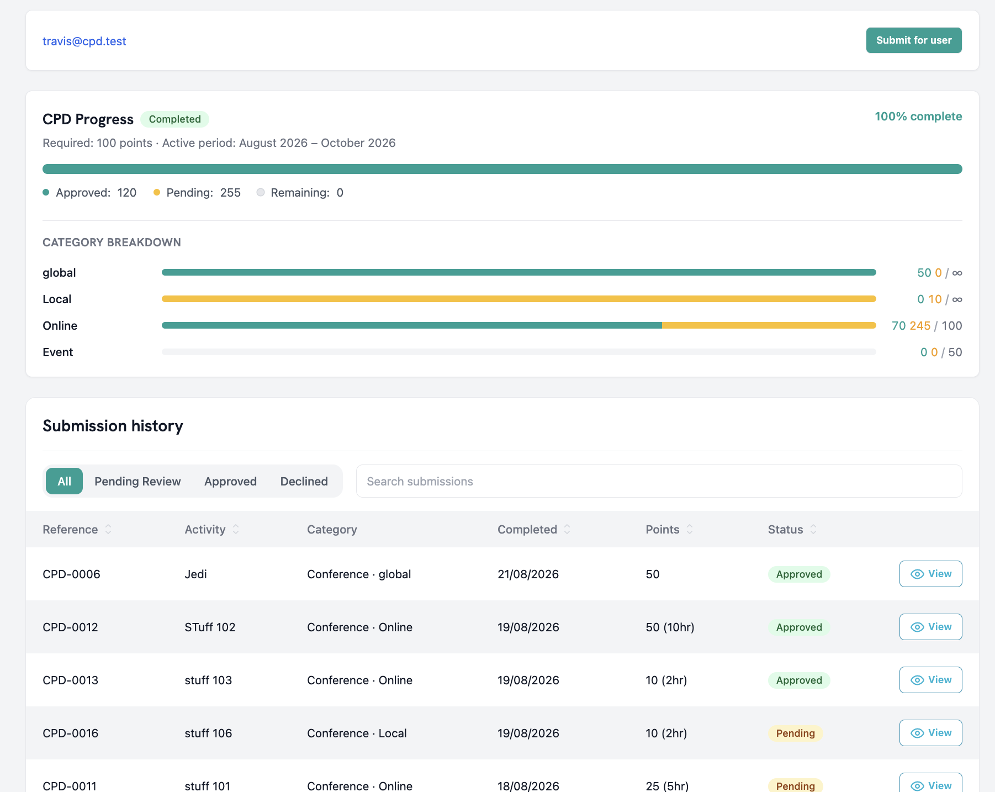View submission CPD-0011
Image resolution: width=995 pixels, height=792 pixels.
[930, 783]
